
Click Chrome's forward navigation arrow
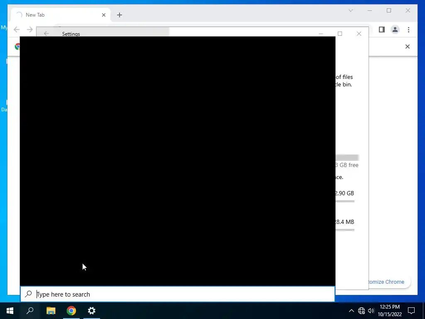tap(30, 29)
